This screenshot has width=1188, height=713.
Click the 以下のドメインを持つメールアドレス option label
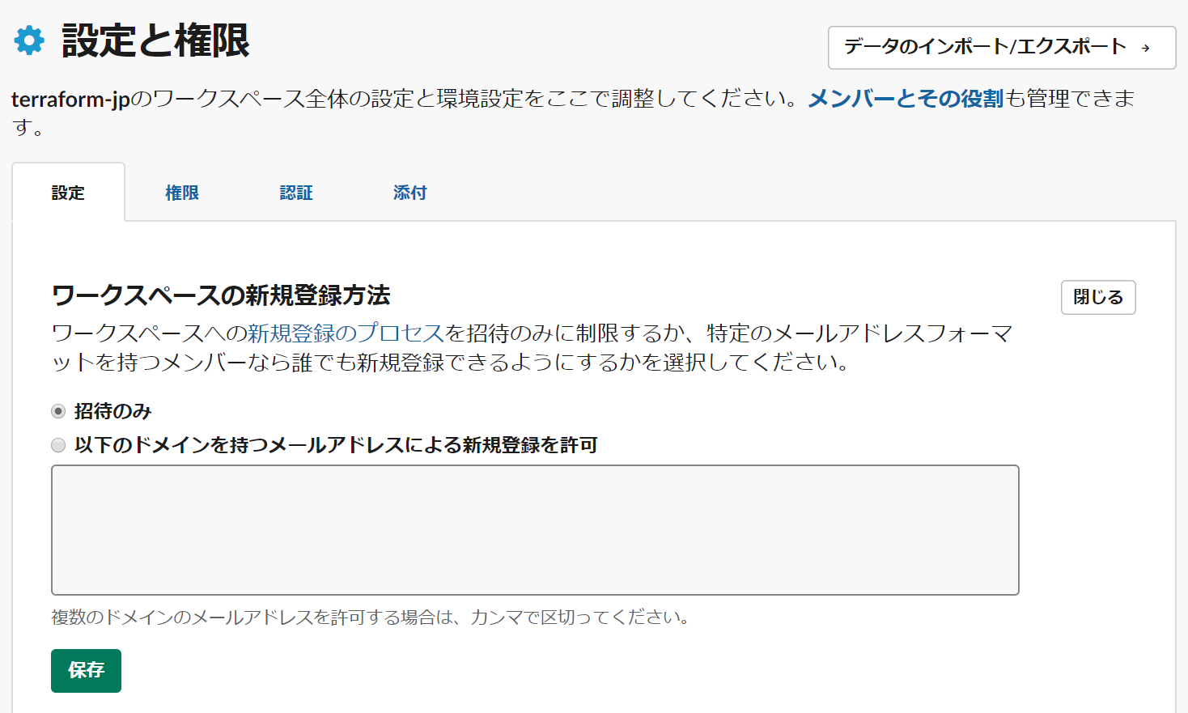(x=336, y=445)
